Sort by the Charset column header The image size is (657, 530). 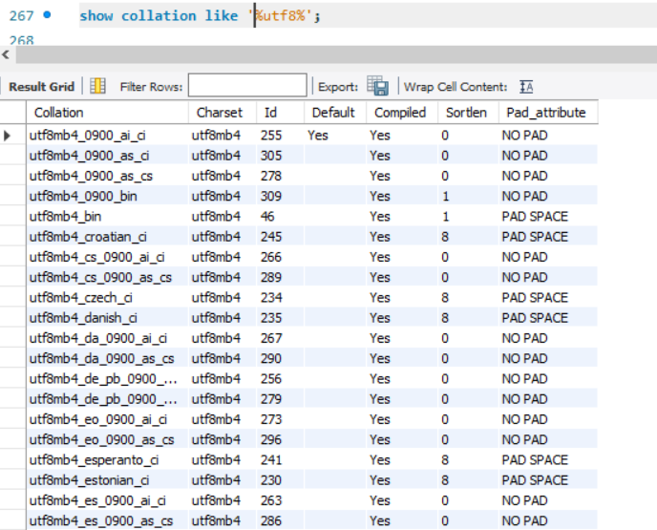pos(223,113)
